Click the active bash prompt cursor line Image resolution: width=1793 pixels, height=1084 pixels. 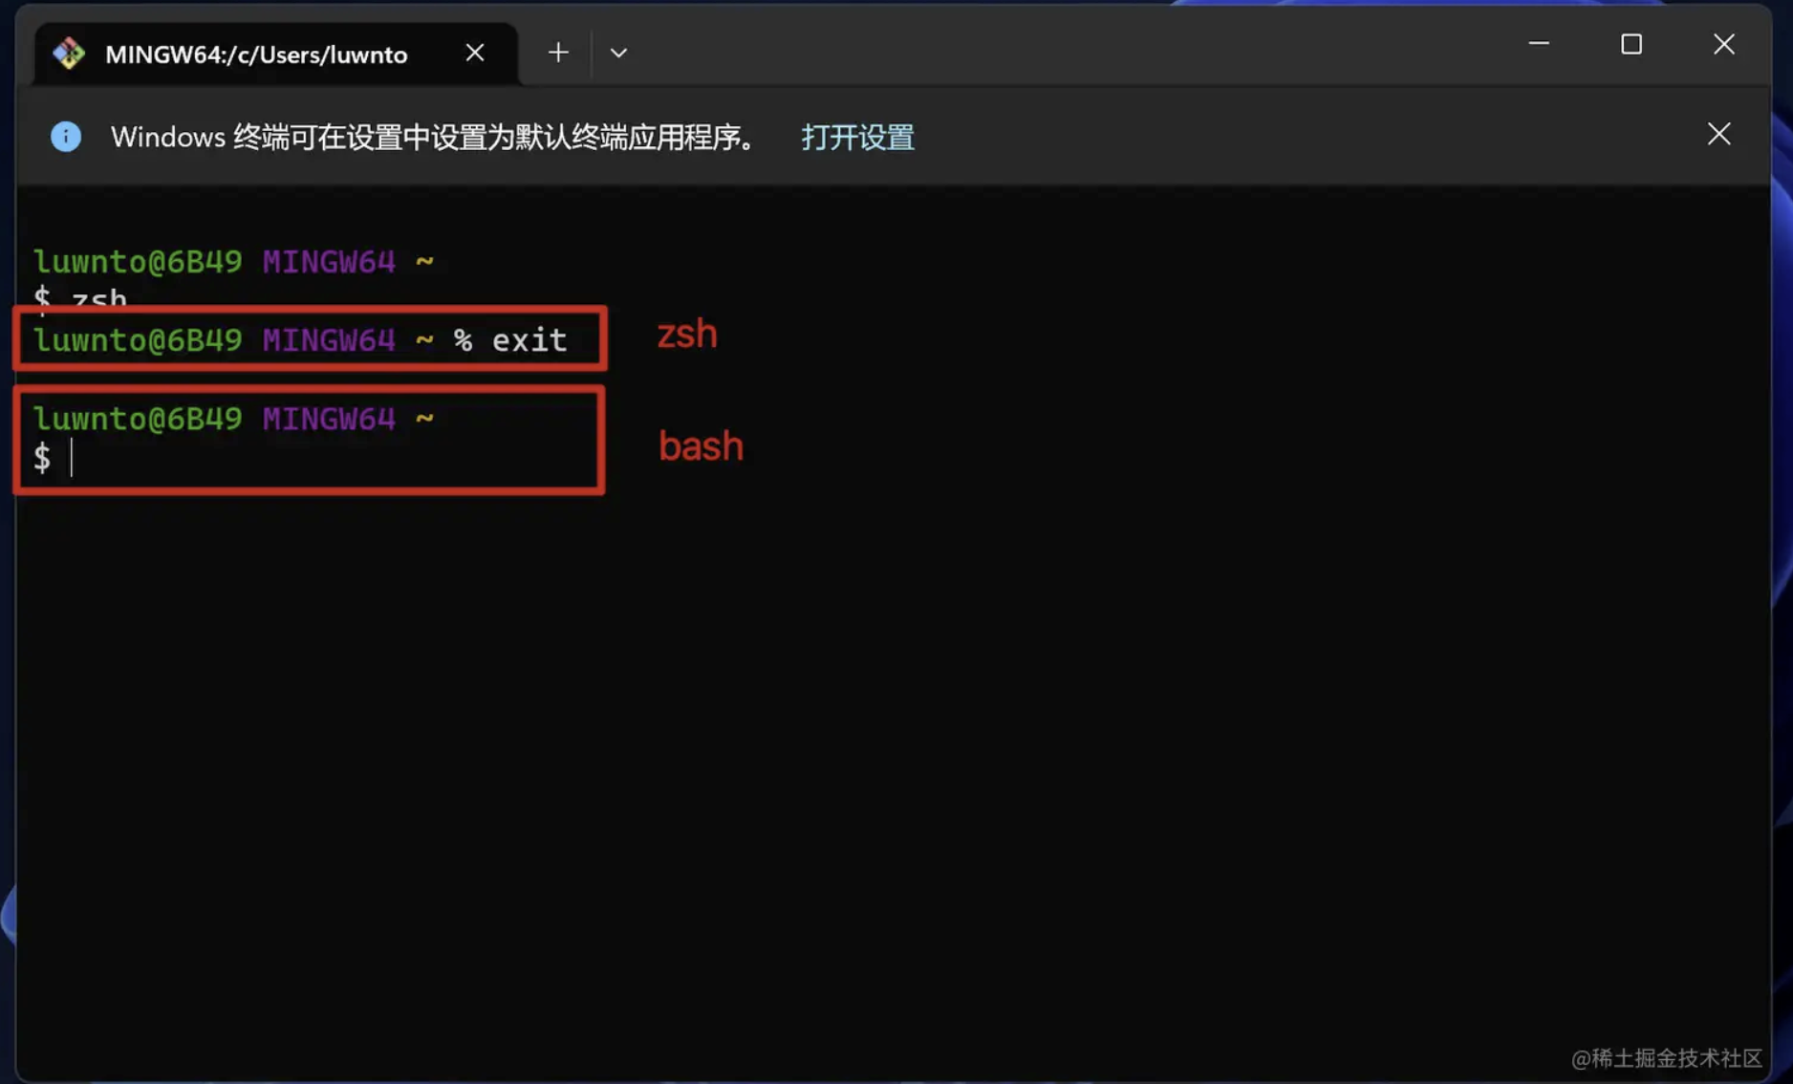[54, 458]
